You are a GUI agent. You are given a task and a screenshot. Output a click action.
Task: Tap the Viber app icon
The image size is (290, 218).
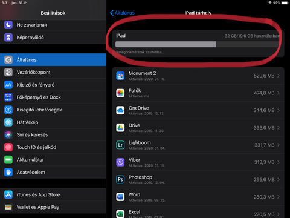[120, 162]
